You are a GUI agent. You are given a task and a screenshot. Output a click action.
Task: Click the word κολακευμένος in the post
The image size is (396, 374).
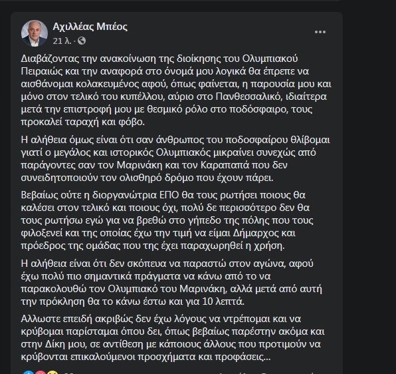pyautogui.click(x=108, y=84)
